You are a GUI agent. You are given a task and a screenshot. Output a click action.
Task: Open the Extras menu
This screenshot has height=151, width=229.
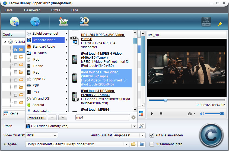(x=56, y=10)
